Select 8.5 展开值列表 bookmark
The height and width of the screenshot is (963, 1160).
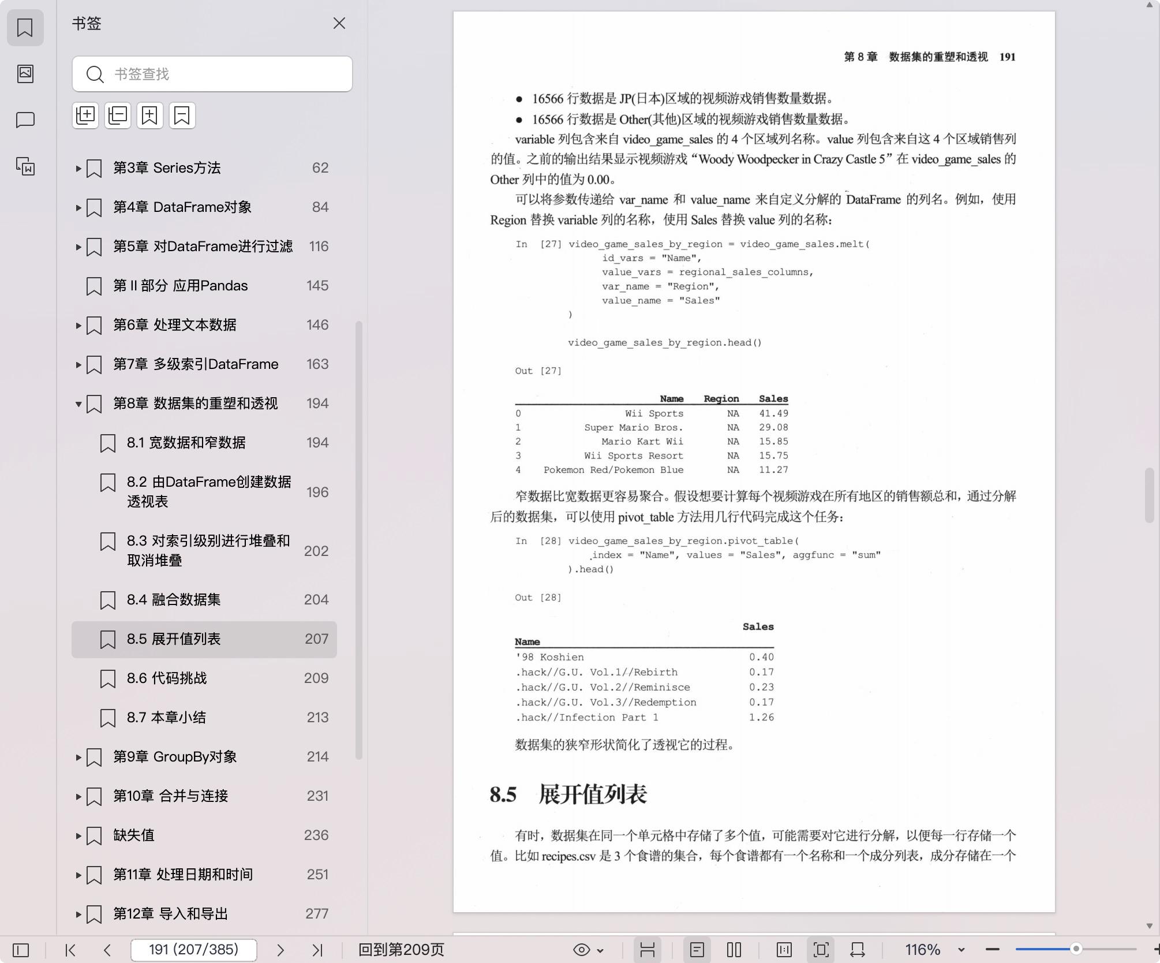204,639
